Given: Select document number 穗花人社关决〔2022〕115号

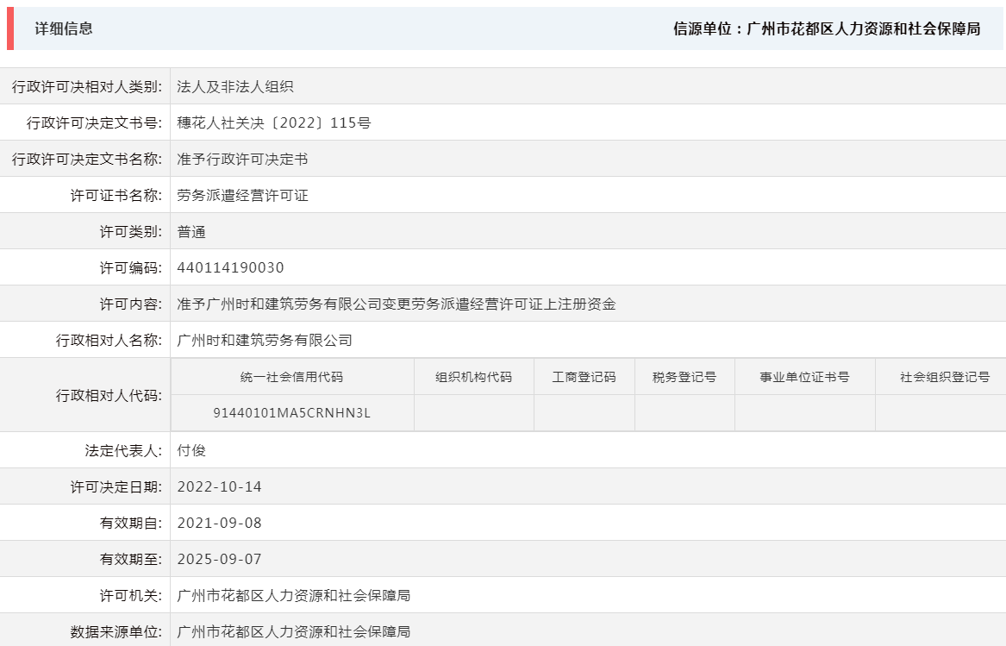Looking at the screenshot, I should click(x=274, y=122).
